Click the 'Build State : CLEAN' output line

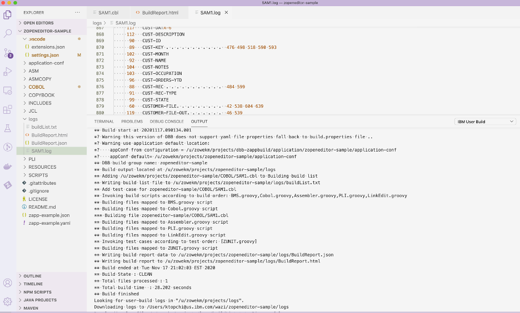[x=123, y=274]
